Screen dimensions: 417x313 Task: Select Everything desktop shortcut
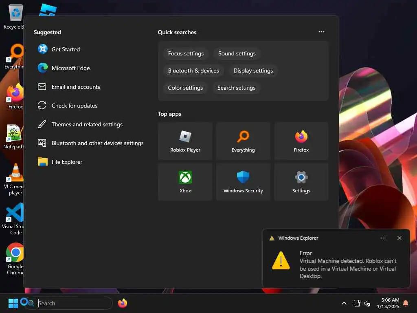tap(14, 56)
